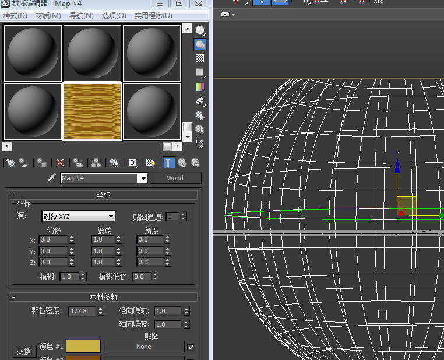Open the 选项(O) menu

click(114, 16)
